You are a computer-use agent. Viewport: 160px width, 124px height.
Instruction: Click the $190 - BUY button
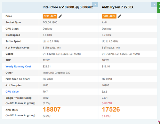tap(109, 16)
